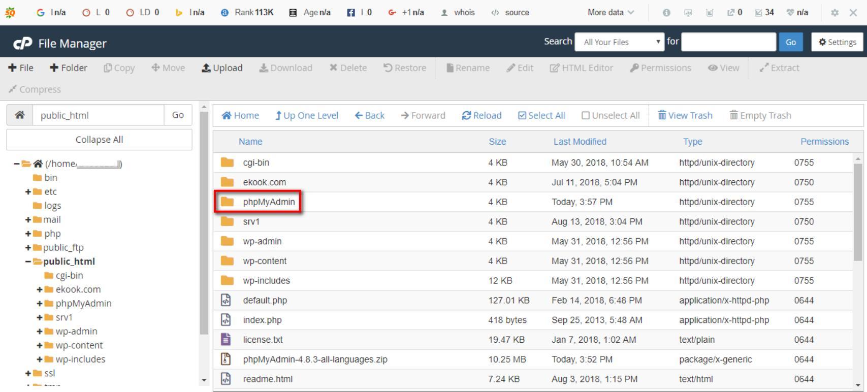Click the View toolbar button

724,68
